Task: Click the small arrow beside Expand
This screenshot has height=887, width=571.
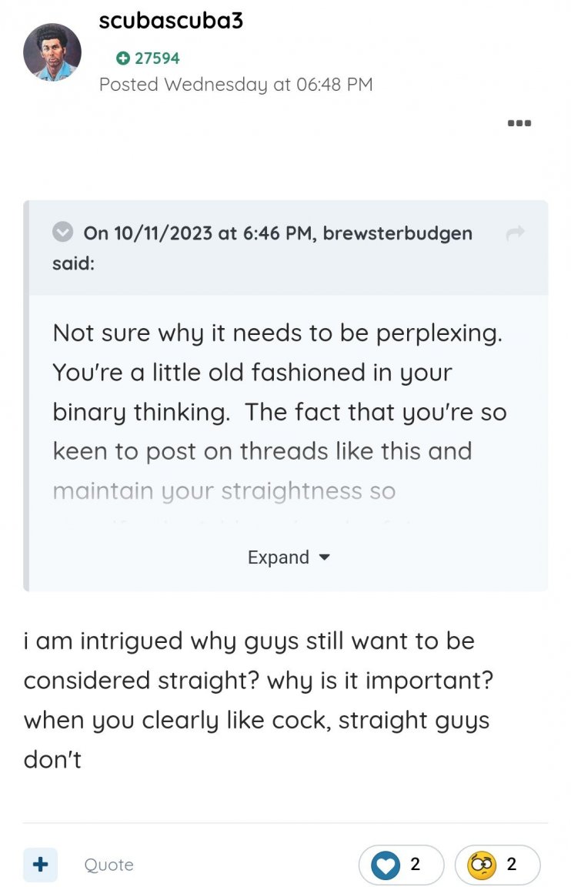Action: tap(324, 557)
